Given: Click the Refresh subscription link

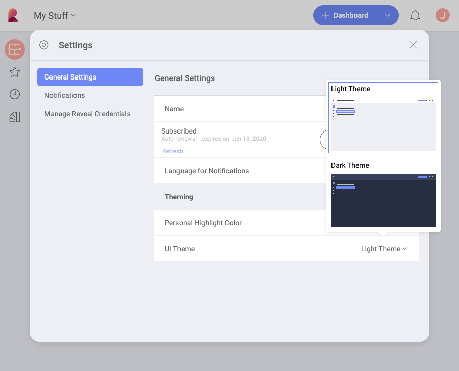Looking at the screenshot, I should pos(172,151).
